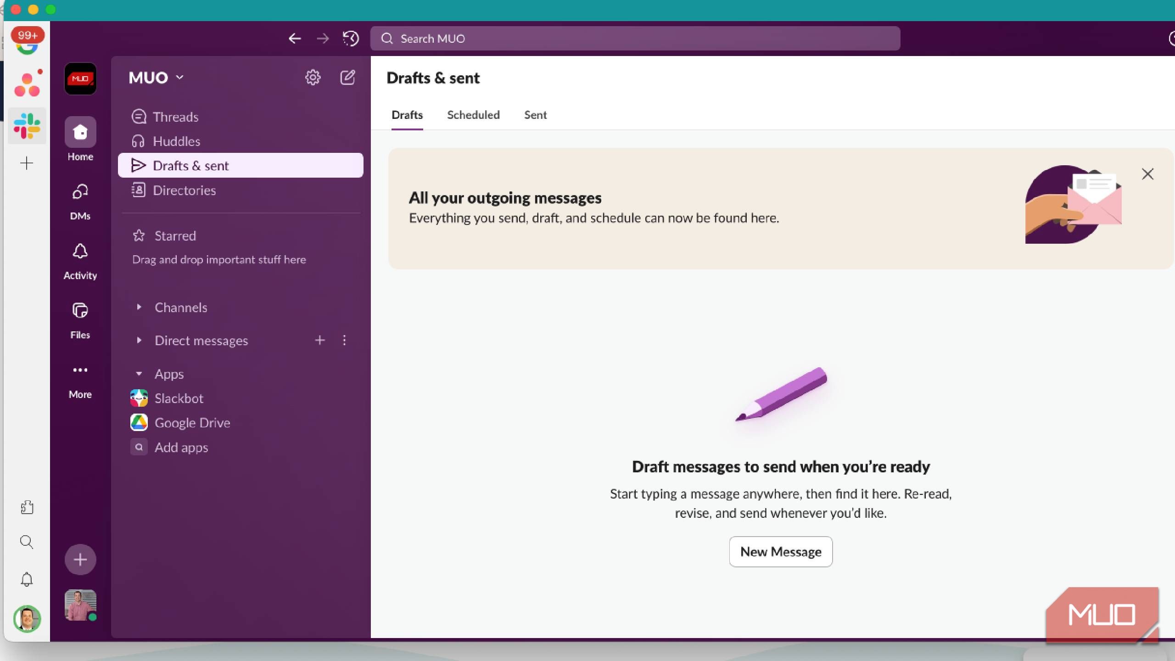This screenshot has height=661, width=1175.
Task: Click the round plus create button
Action: pyautogui.click(x=80, y=560)
